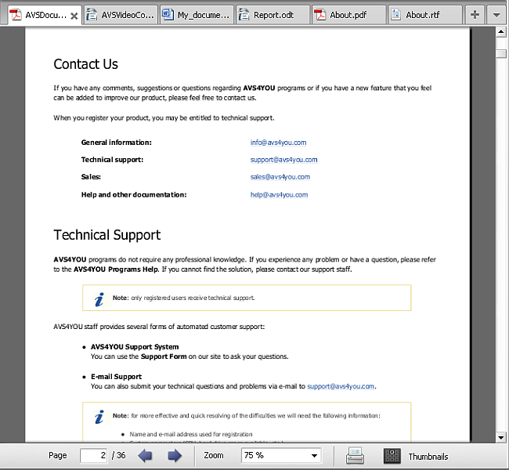Viewport: 509px width, 470px height.
Task: Click document icon on AVSVideoCo... tab
Action: 92,15
